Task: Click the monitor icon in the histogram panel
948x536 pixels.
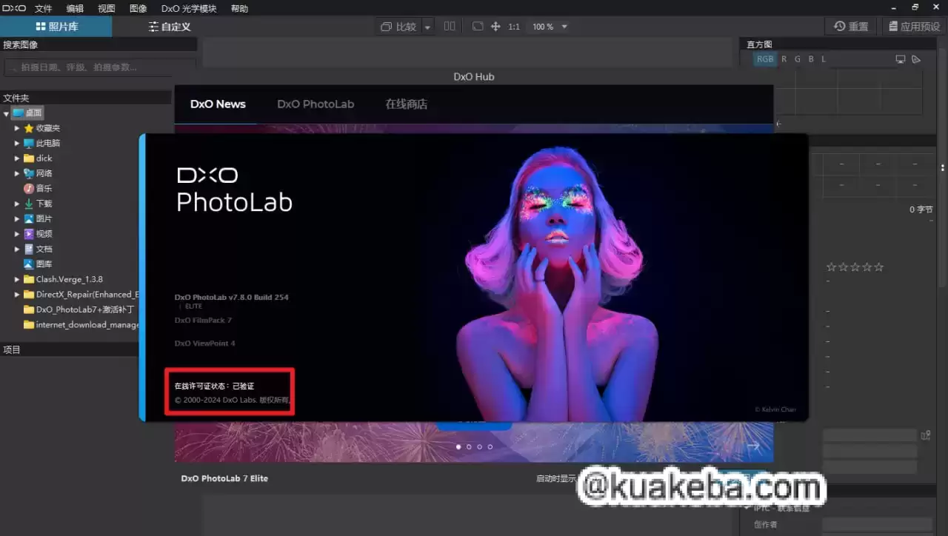Action: coord(901,58)
